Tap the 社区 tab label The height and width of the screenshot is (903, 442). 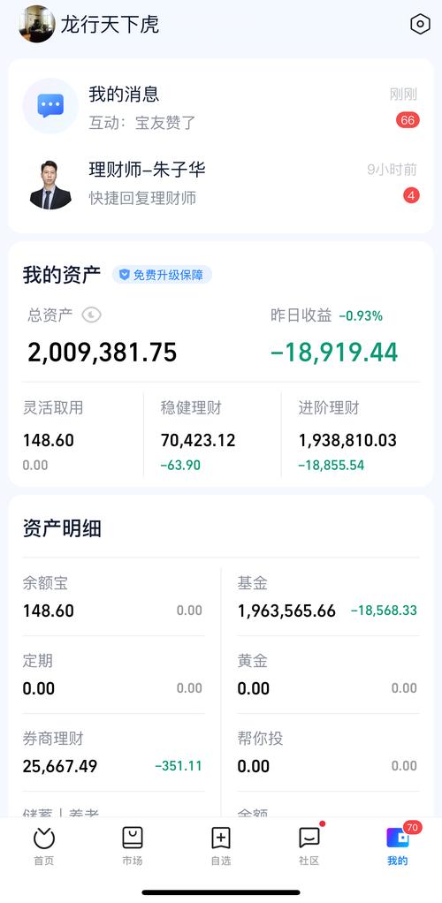click(x=309, y=861)
